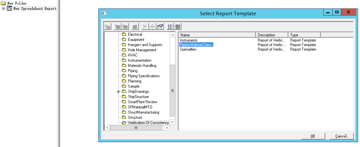This screenshot has width=360, height=147.
Task: Click Specialties row Type cell
Action: click(303, 49)
